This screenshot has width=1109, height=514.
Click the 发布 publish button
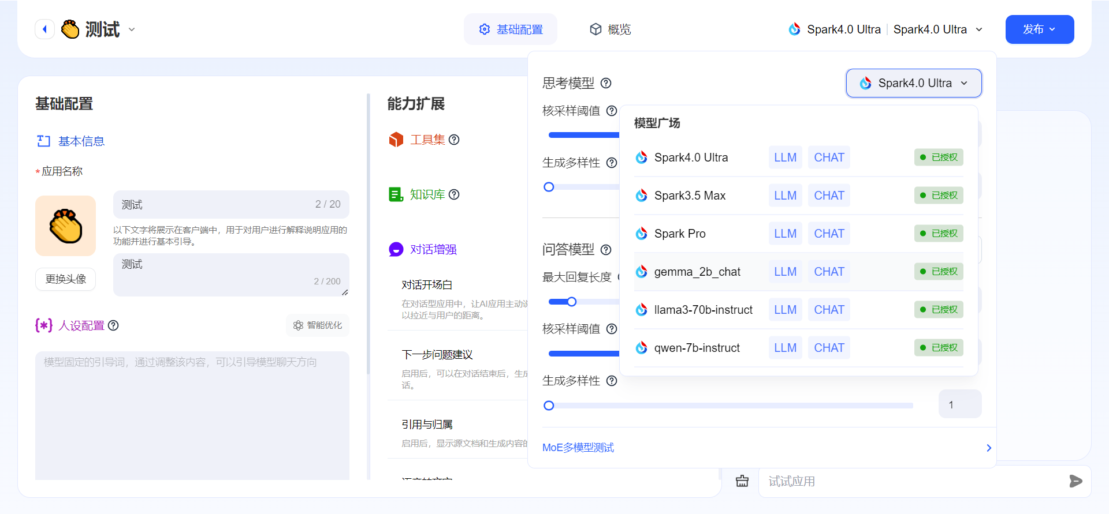pyautogui.click(x=1040, y=29)
